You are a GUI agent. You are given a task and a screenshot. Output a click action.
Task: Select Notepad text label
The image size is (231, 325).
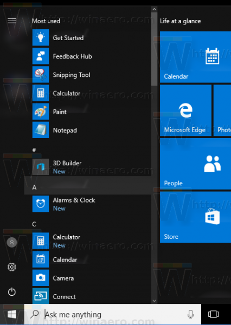pos(65,131)
